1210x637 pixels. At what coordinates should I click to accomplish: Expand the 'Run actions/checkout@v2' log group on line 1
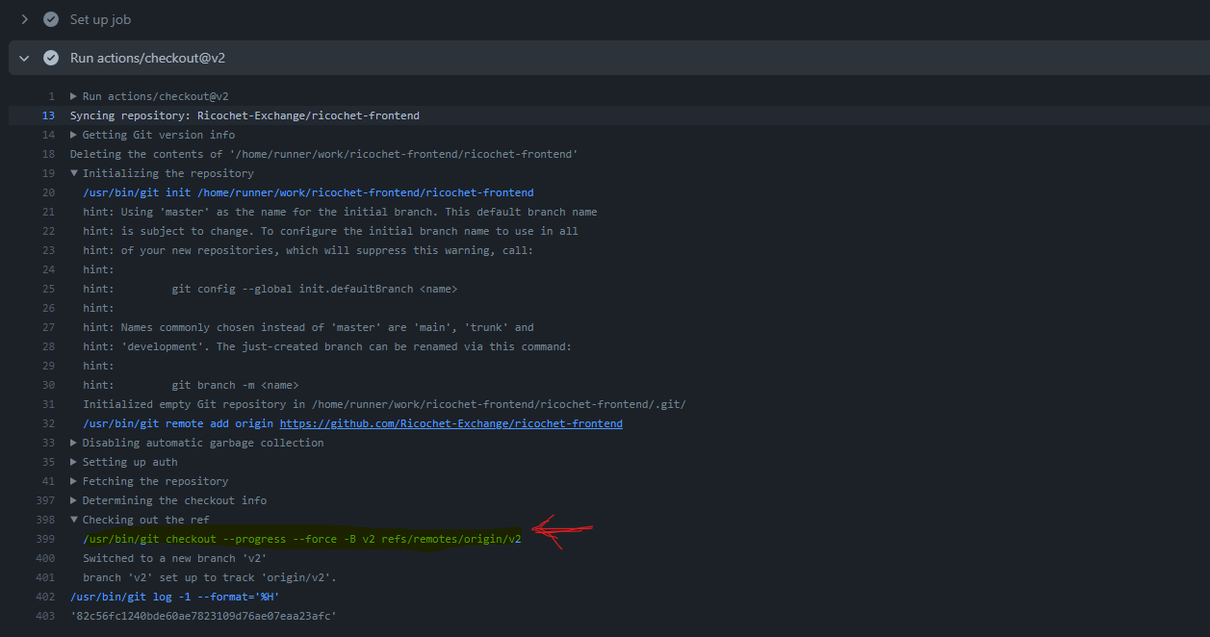click(74, 96)
